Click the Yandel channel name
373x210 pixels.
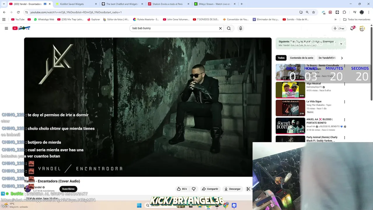tap(38, 187)
